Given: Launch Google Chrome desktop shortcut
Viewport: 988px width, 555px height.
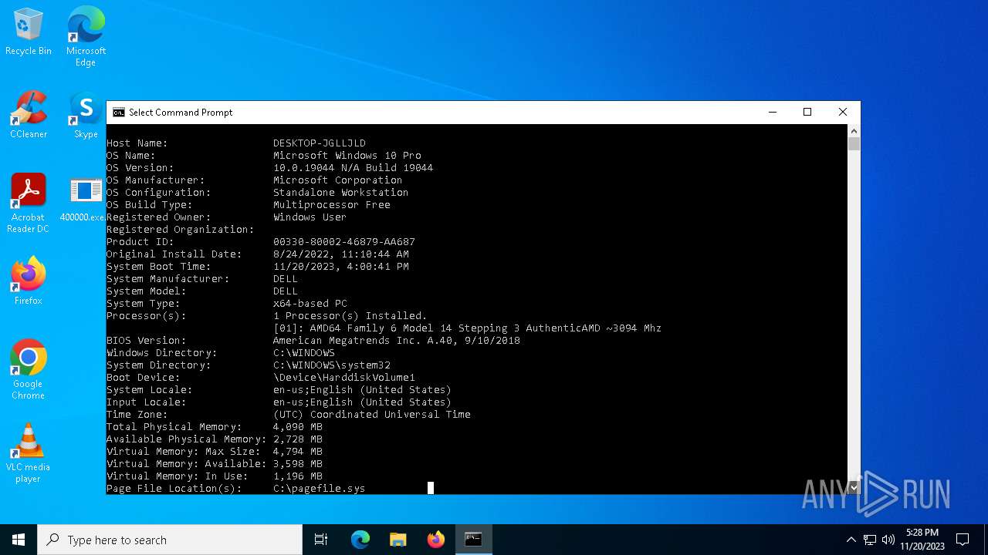Looking at the screenshot, I should [x=29, y=370].
